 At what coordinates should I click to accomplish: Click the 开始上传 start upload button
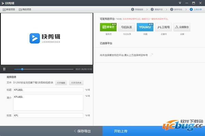click(121, 131)
